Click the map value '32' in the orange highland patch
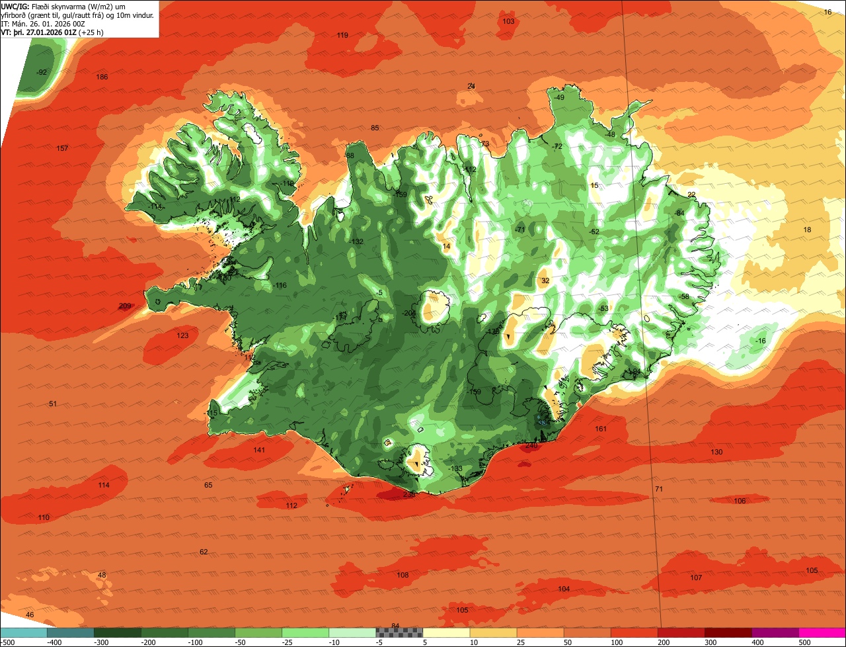 point(545,281)
